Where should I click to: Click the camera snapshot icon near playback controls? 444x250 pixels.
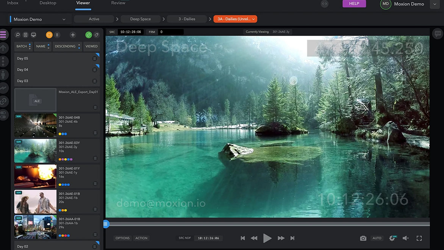coord(363,238)
